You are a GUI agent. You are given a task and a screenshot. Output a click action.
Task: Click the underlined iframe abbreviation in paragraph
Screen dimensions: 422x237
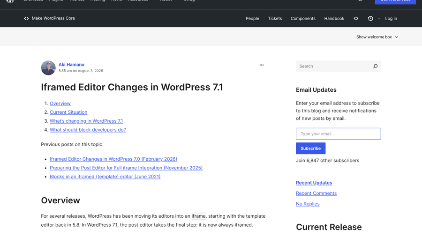198,216
